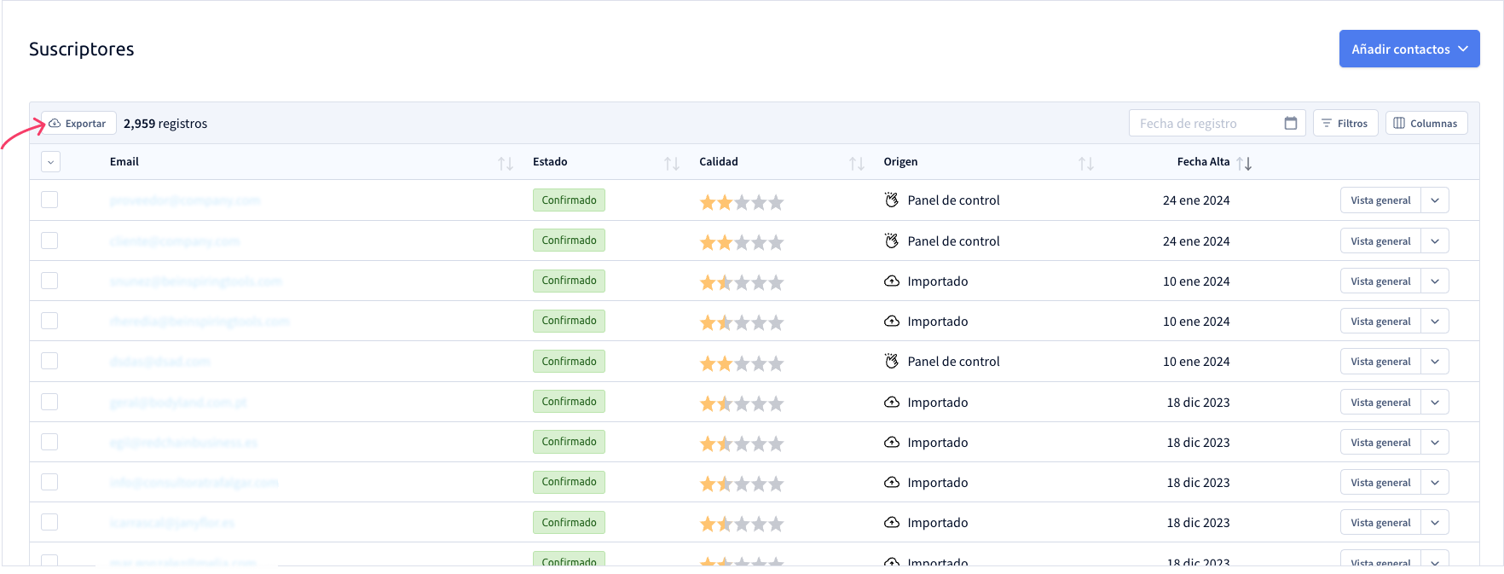Sort by Fecha Alta column arrows
1504x574 pixels.
coord(1244,163)
